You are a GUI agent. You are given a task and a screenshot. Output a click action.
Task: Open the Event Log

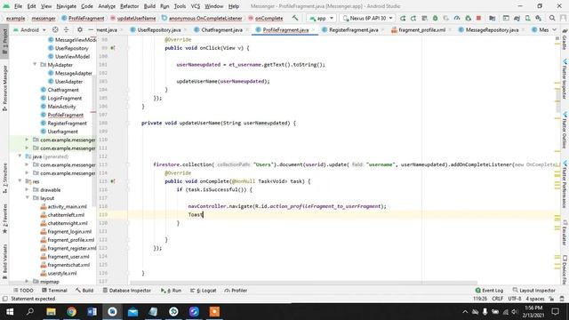point(489,291)
